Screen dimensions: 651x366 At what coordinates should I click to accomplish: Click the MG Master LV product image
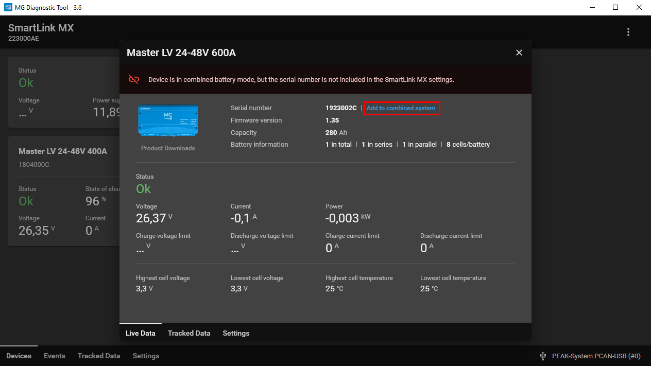tap(168, 120)
